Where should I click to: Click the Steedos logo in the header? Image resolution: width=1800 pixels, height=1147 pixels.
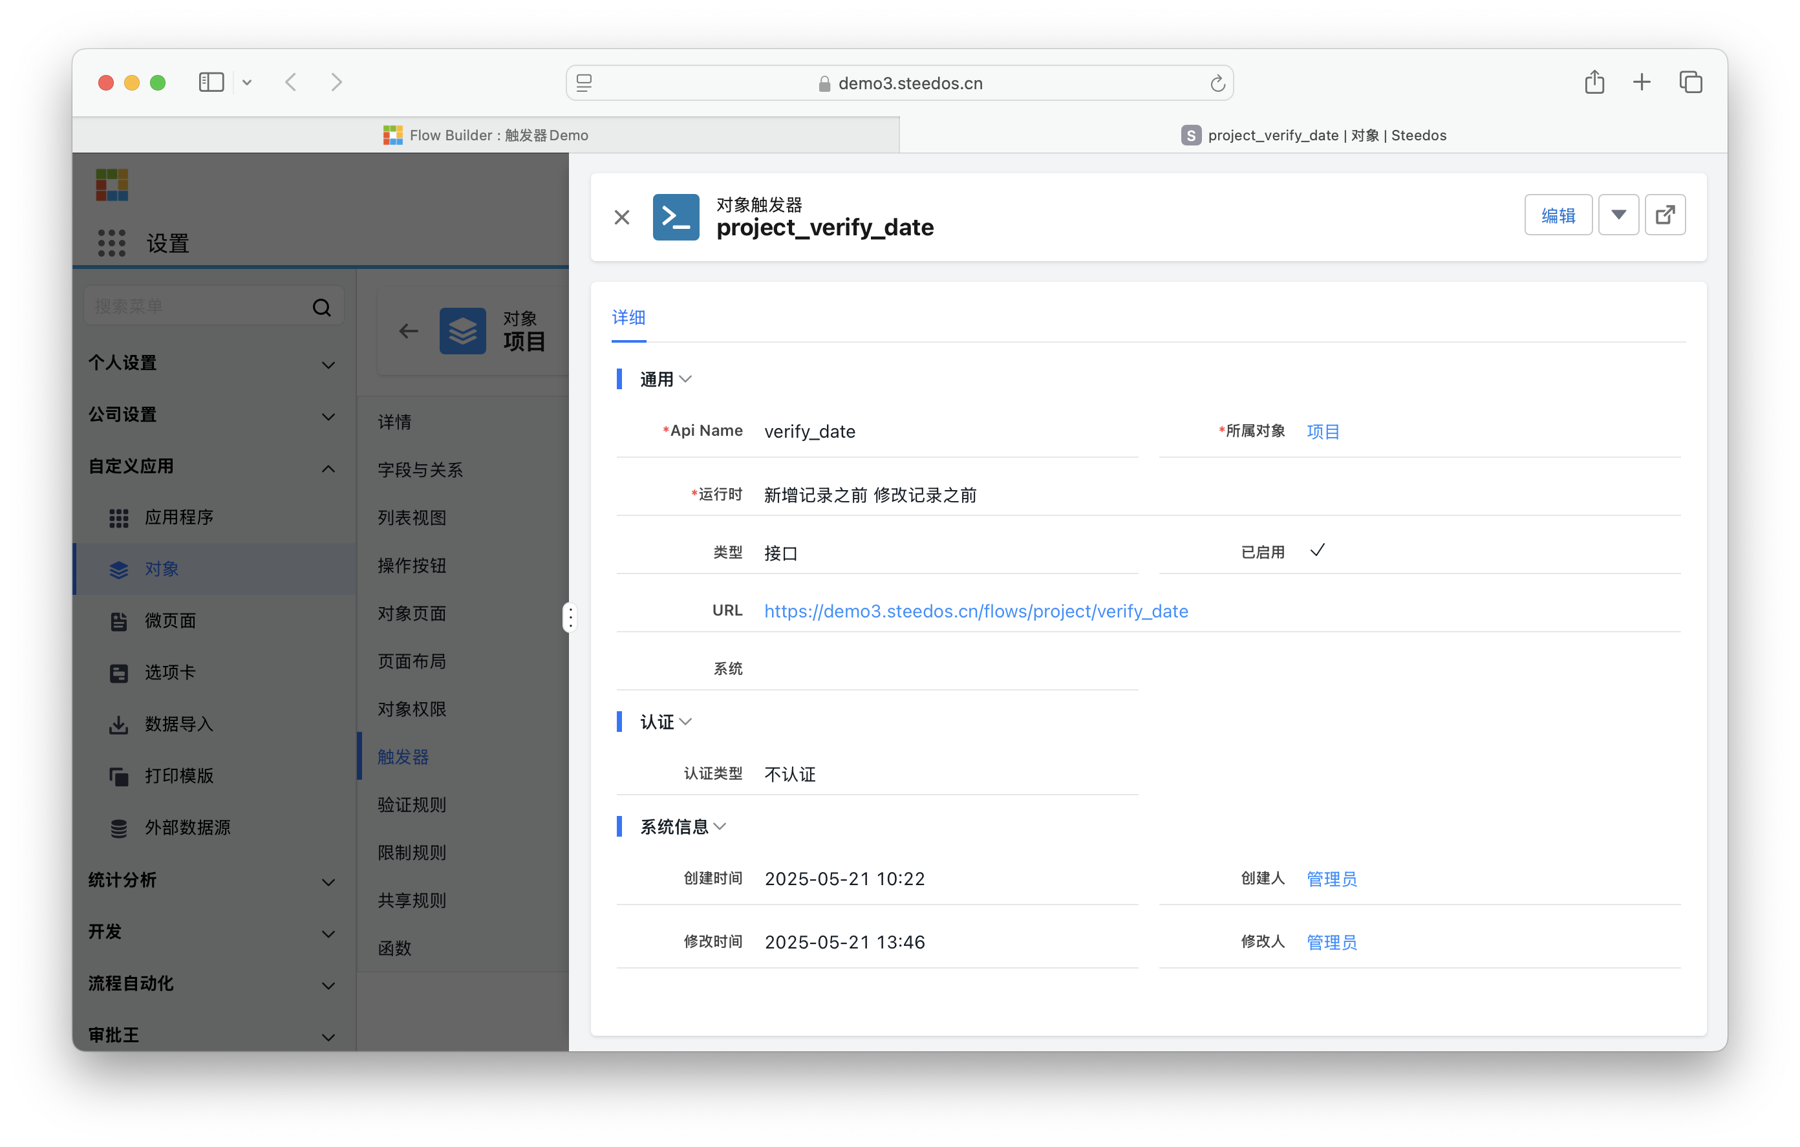point(111,185)
